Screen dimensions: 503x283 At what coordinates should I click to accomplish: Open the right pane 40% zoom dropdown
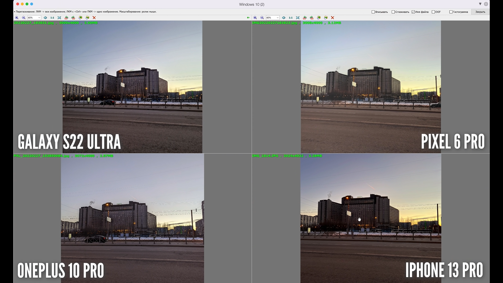[x=277, y=18]
